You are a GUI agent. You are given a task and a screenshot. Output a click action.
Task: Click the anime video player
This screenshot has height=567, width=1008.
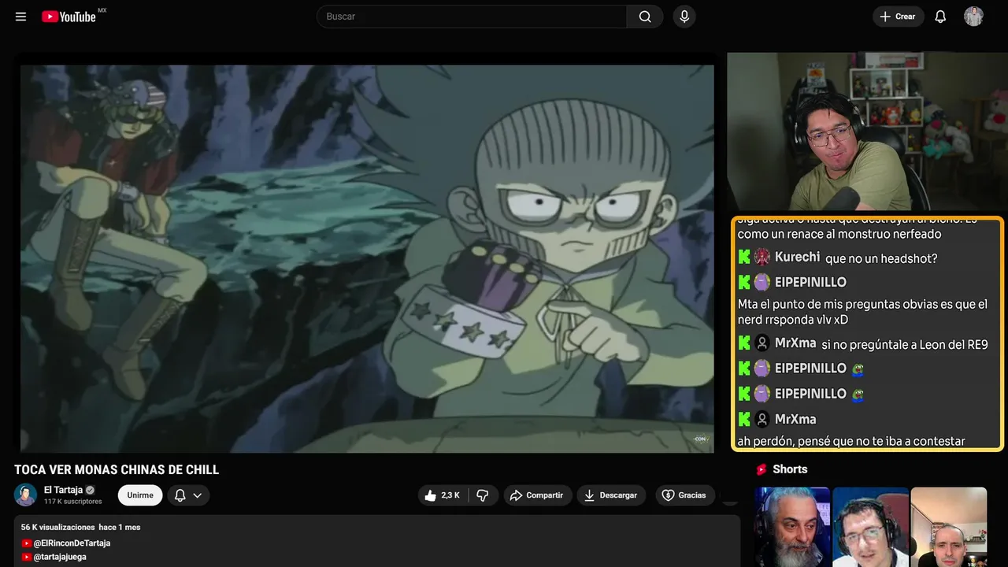[x=367, y=258]
